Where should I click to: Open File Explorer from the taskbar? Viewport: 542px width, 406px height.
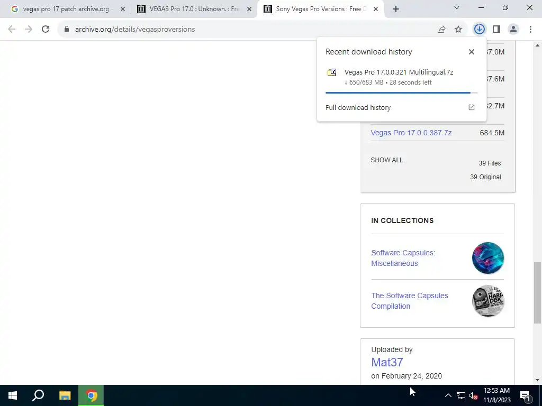[65, 395]
